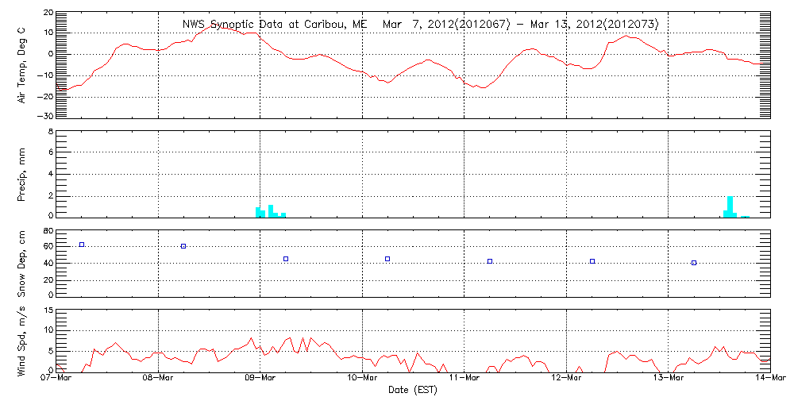Click the first cyan precipitation bar at 09-Mar

tap(258, 212)
